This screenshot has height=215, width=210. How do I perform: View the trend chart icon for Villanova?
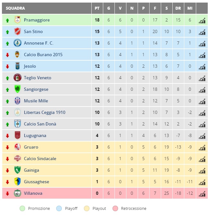coord(202,194)
